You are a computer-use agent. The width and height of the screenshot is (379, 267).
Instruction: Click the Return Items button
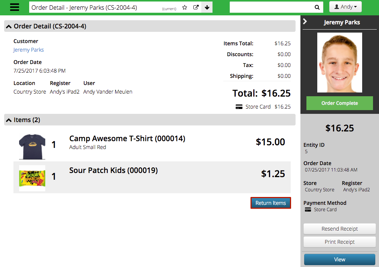(271, 203)
